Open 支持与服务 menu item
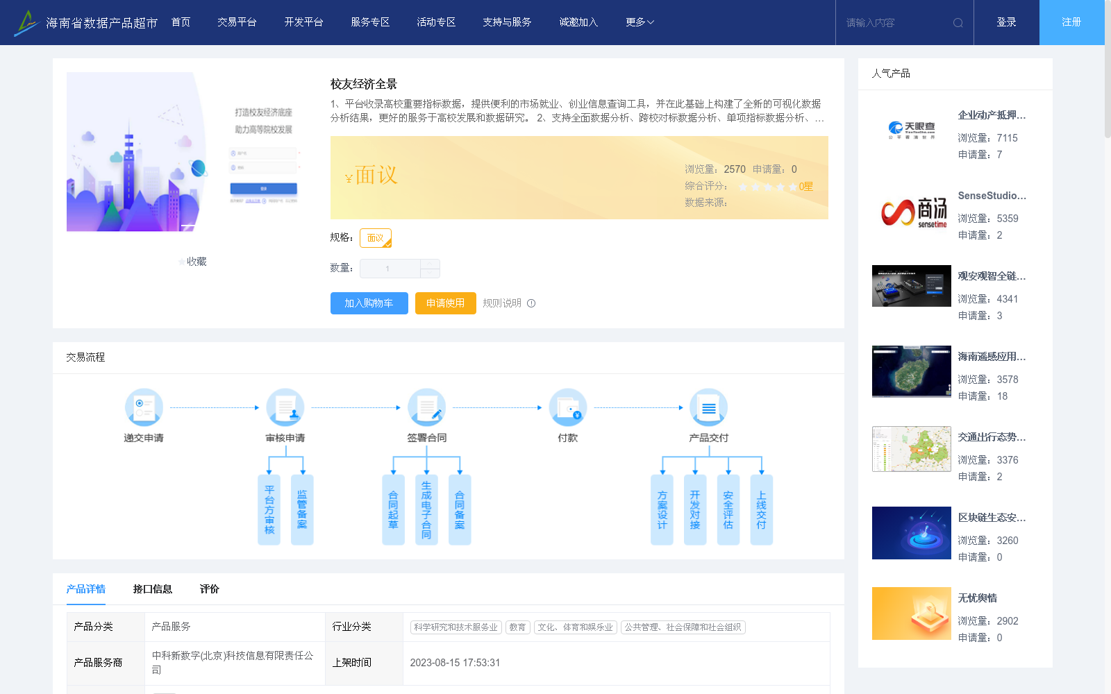This screenshot has width=1111, height=694. point(507,22)
